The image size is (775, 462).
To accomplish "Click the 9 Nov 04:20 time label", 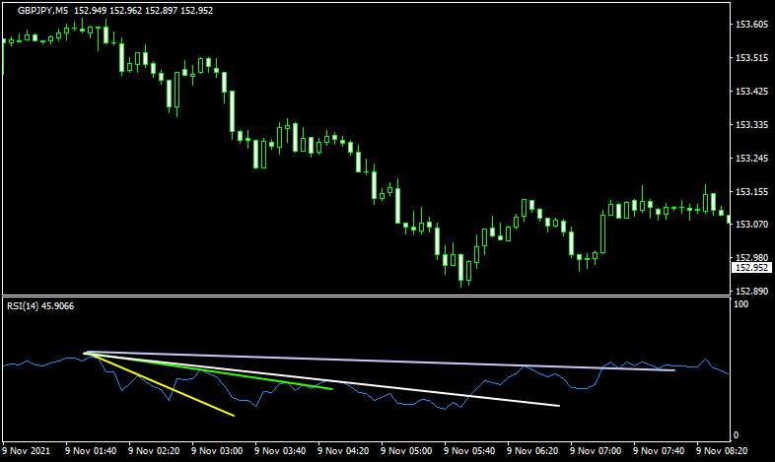I will coord(343,450).
